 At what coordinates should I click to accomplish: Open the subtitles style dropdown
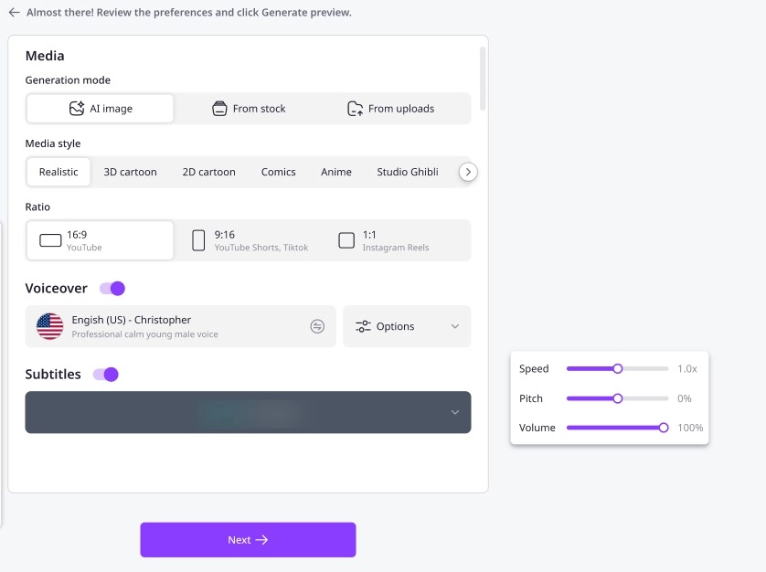click(x=454, y=413)
